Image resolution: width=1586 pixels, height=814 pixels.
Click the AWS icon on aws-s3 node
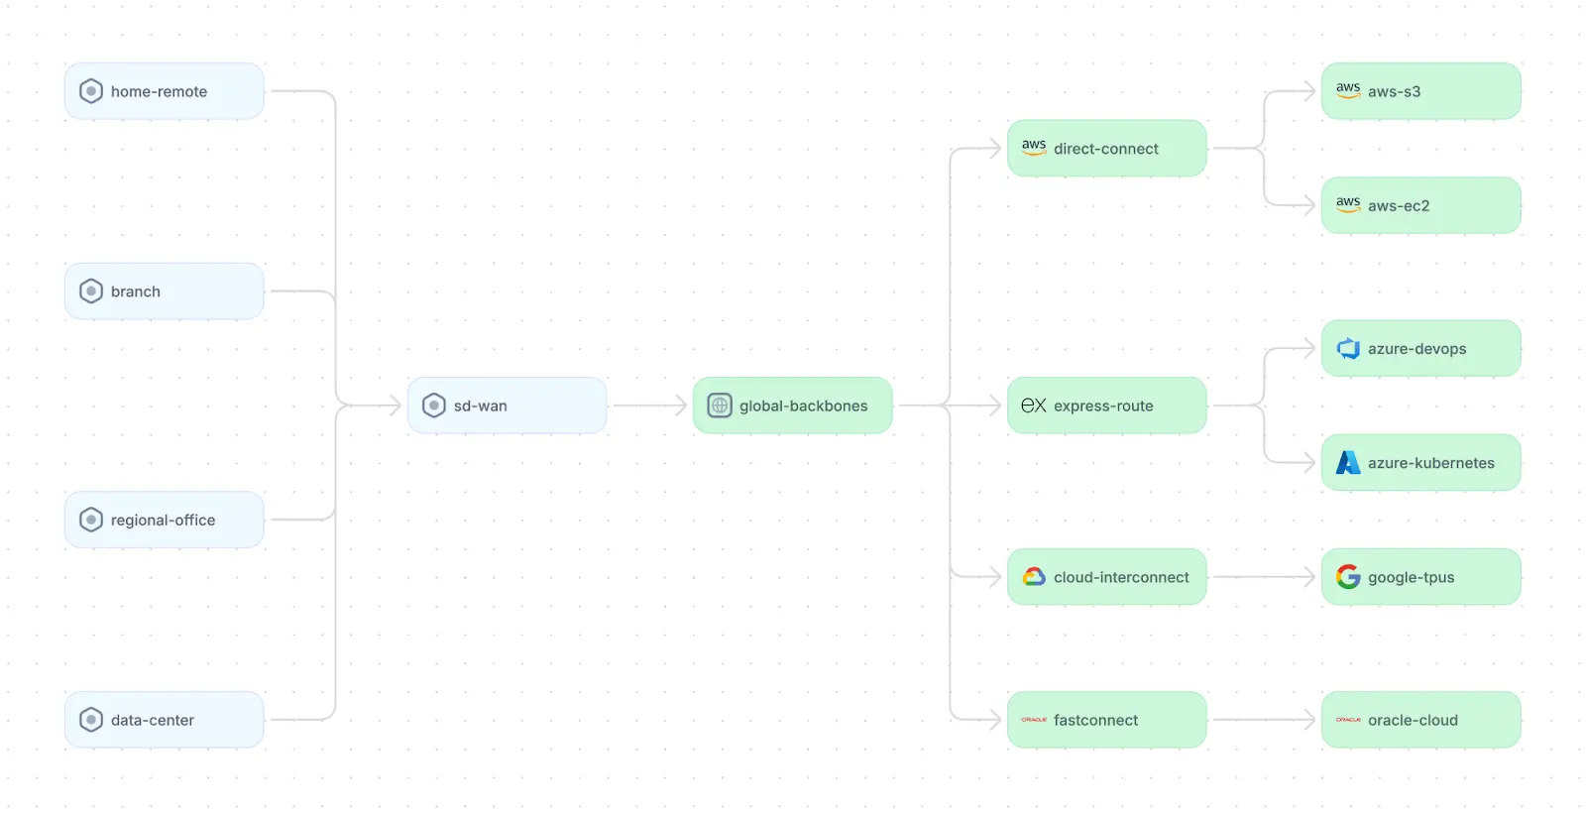tap(1348, 90)
